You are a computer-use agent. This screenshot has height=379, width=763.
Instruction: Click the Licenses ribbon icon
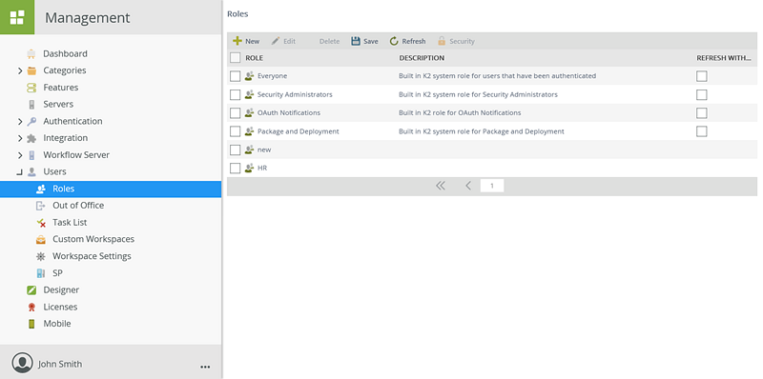point(31,307)
